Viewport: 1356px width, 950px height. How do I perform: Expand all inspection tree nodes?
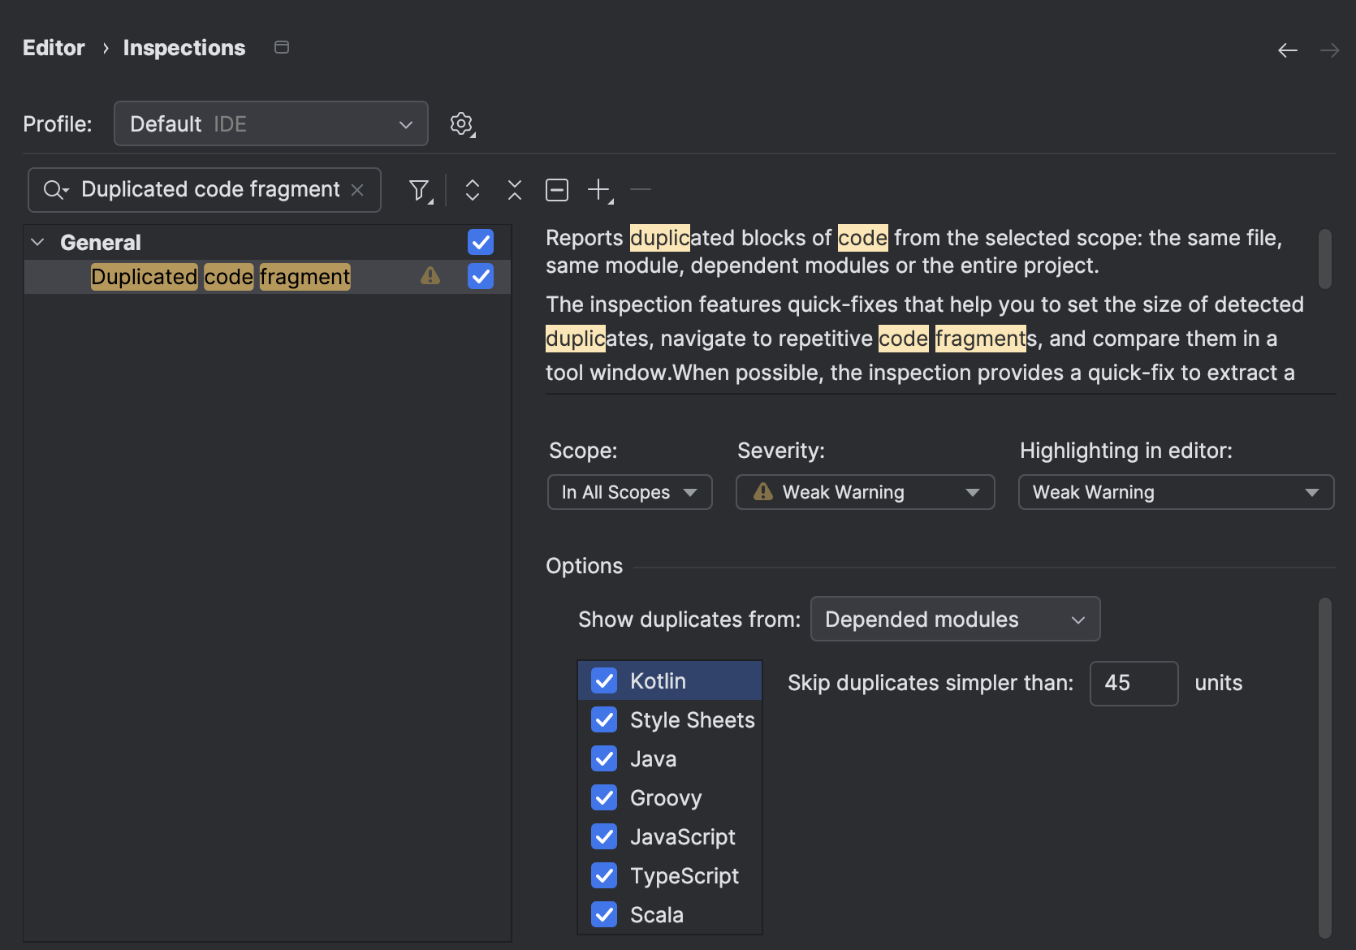click(x=472, y=189)
